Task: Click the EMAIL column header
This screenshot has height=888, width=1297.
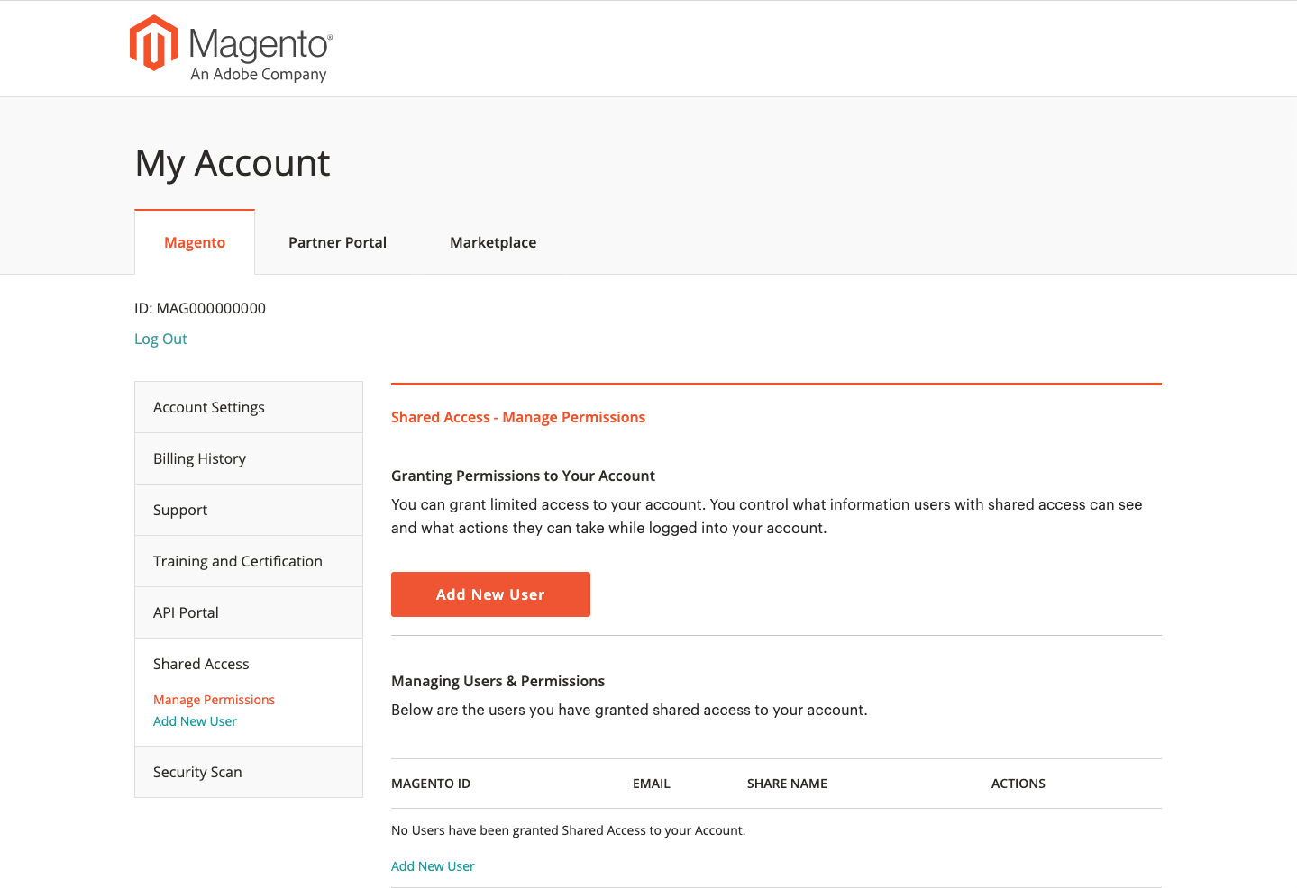Action: pos(652,784)
